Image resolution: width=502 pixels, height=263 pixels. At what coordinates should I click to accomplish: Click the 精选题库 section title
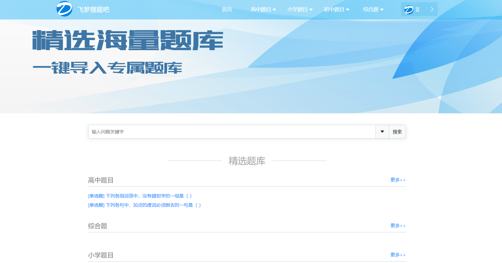(x=247, y=161)
